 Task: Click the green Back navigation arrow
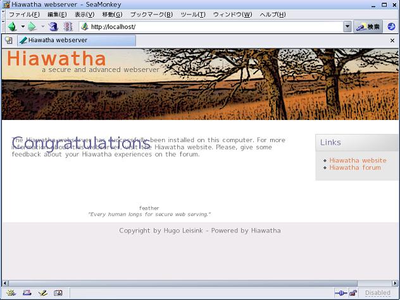coord(12,27)
